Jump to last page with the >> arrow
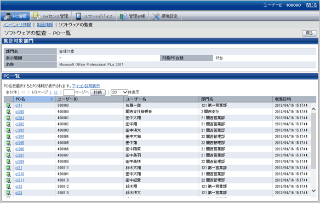Viewport: 320px width, 203px height. point(56,92)
